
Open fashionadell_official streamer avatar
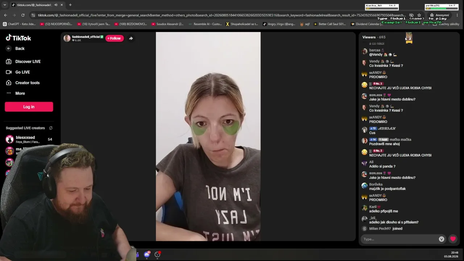67,38
